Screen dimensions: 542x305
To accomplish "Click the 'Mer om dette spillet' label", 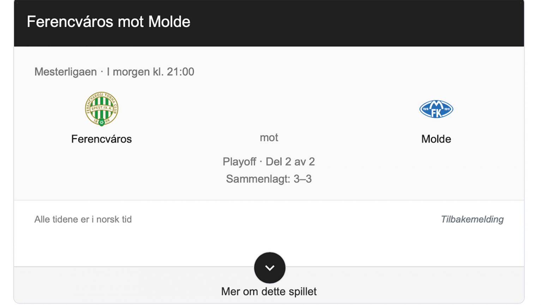I will pos(269,292).
